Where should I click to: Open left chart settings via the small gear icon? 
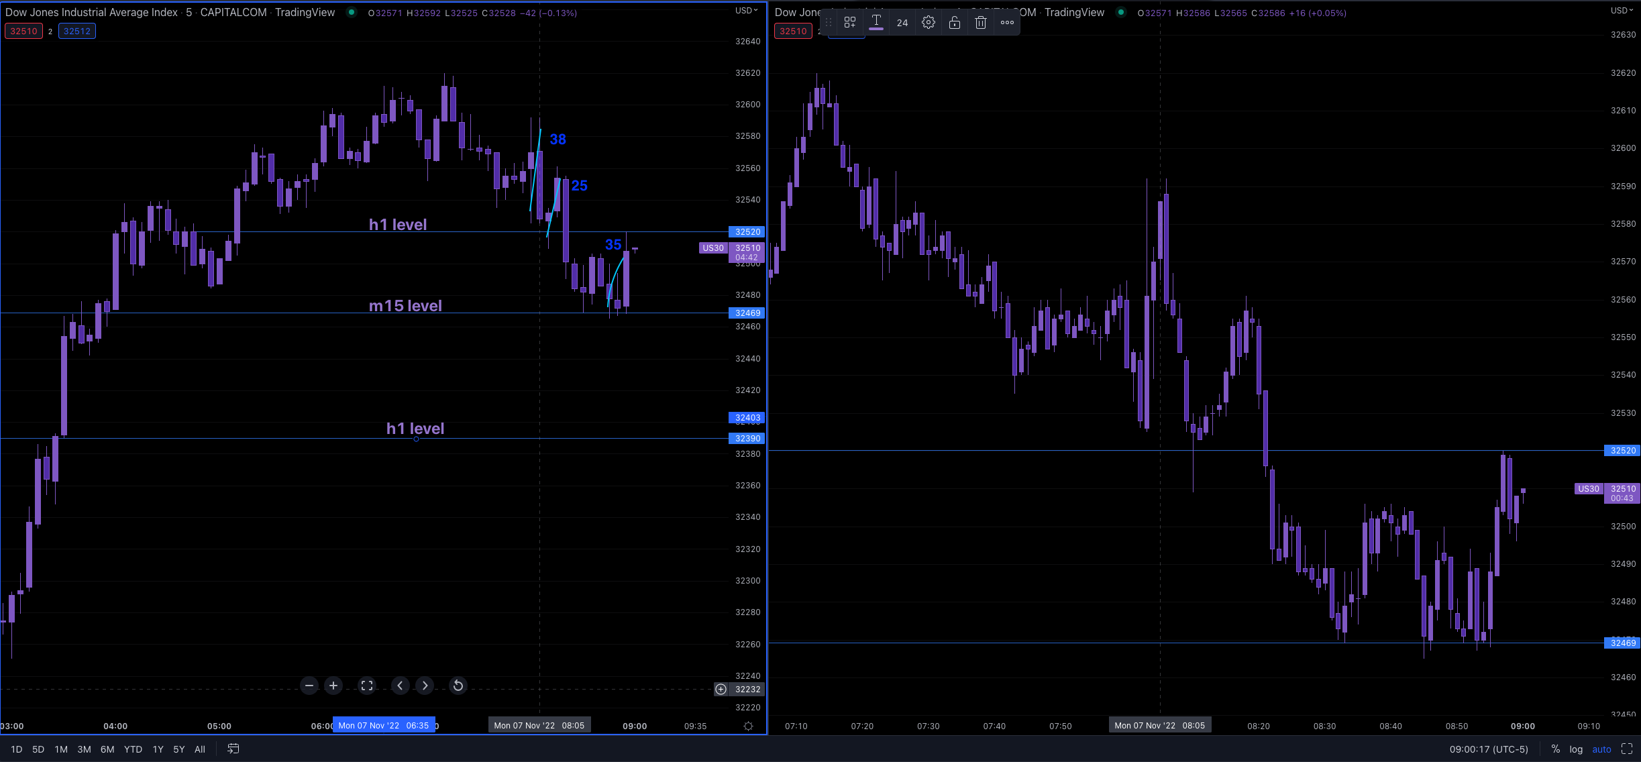click(747, 726)
